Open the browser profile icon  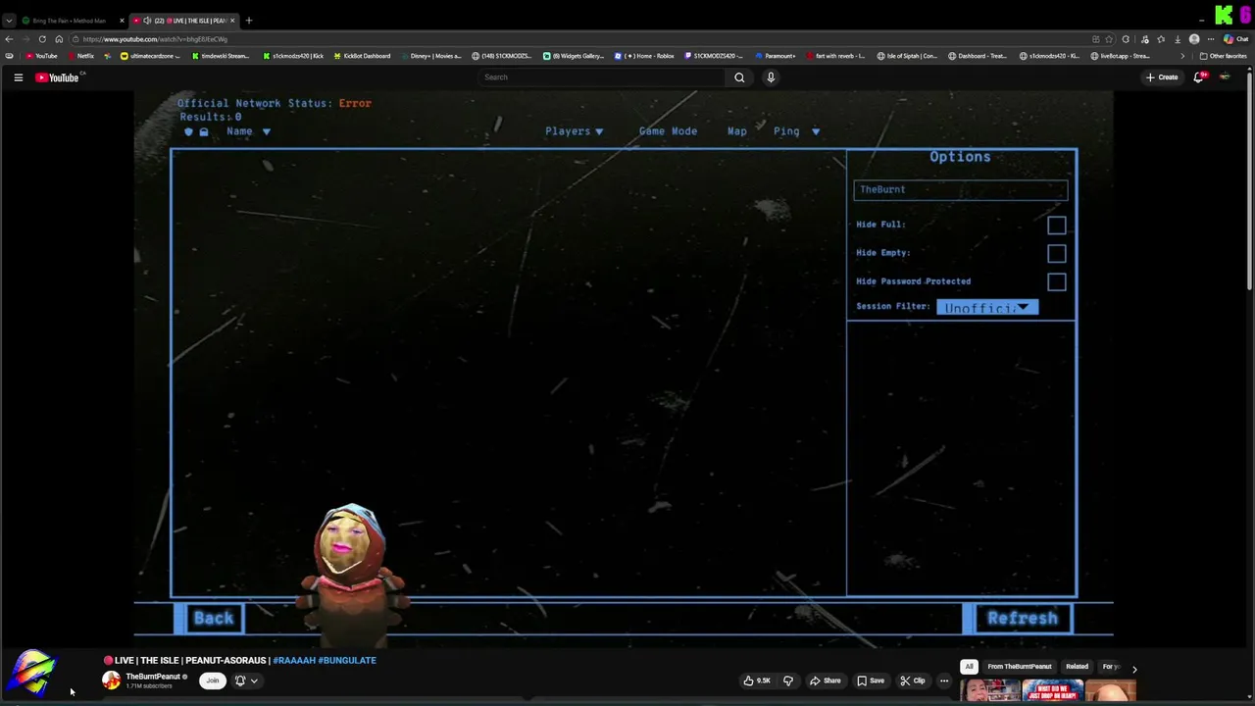pyautogui.click(x=1194, y=39)
